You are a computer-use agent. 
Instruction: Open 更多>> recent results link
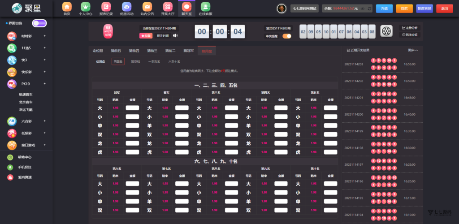(413, 50)
